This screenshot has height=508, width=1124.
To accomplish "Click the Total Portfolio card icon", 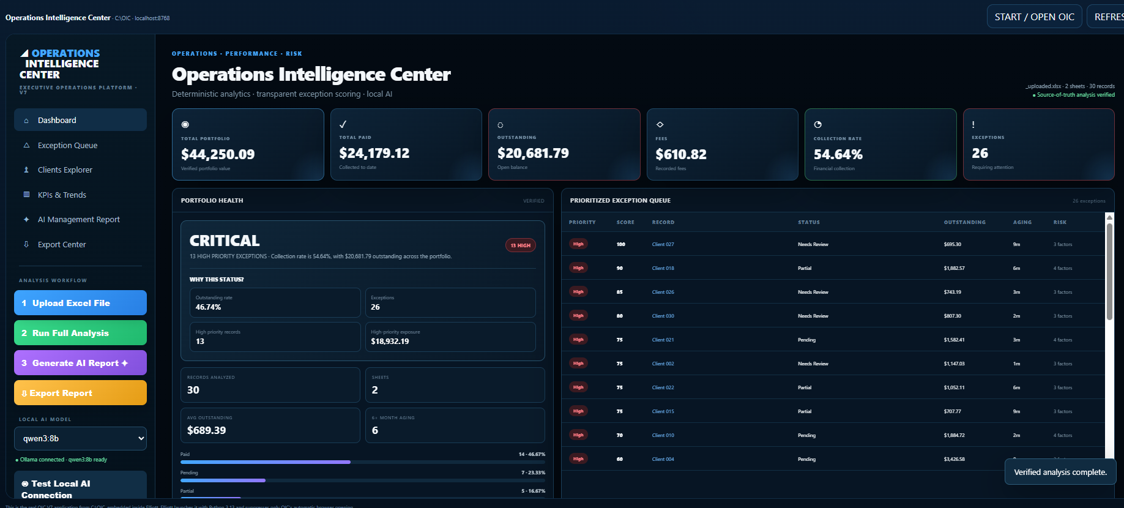I will click(185, 125).
